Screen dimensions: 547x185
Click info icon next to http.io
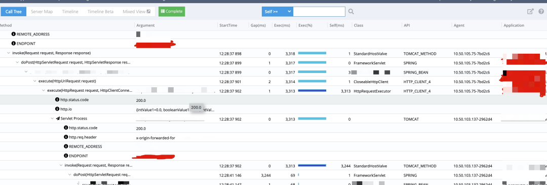pos(57,109)
